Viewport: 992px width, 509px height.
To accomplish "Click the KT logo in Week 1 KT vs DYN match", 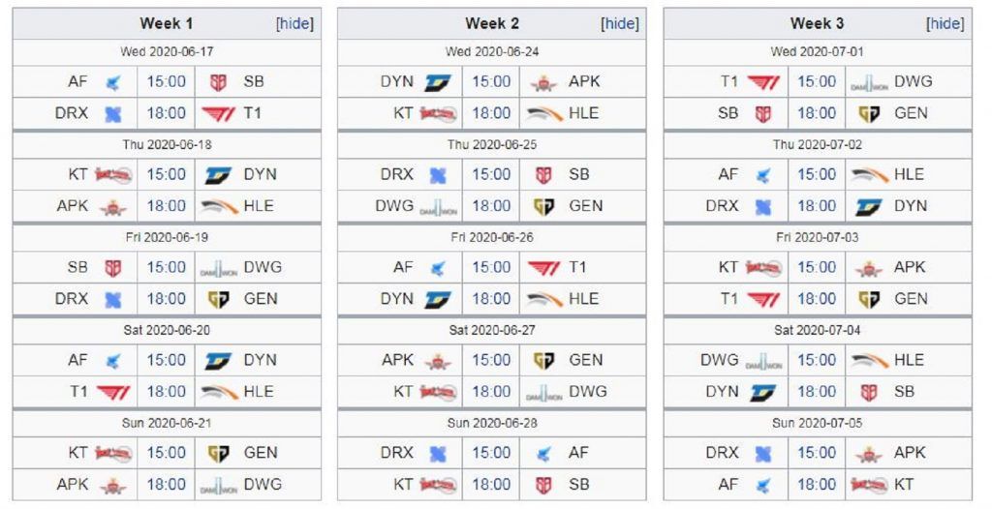I will 112,175.
